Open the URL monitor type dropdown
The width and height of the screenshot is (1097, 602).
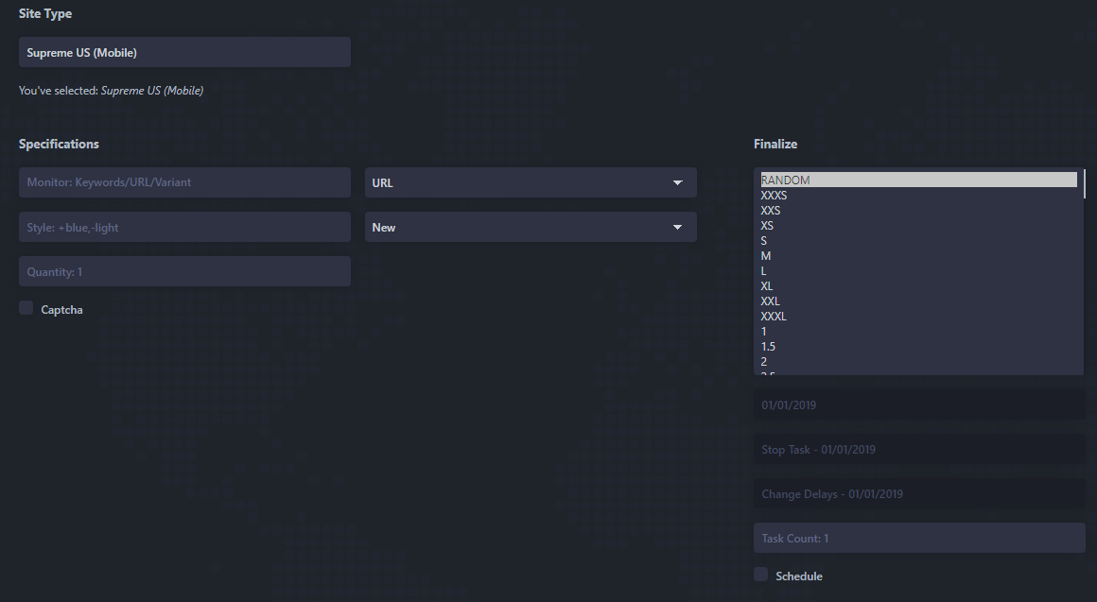coord(531,182)
